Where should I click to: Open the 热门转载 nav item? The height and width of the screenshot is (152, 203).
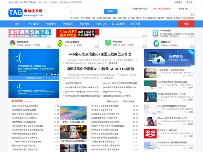pyautogui.click(x=34, y=24)
